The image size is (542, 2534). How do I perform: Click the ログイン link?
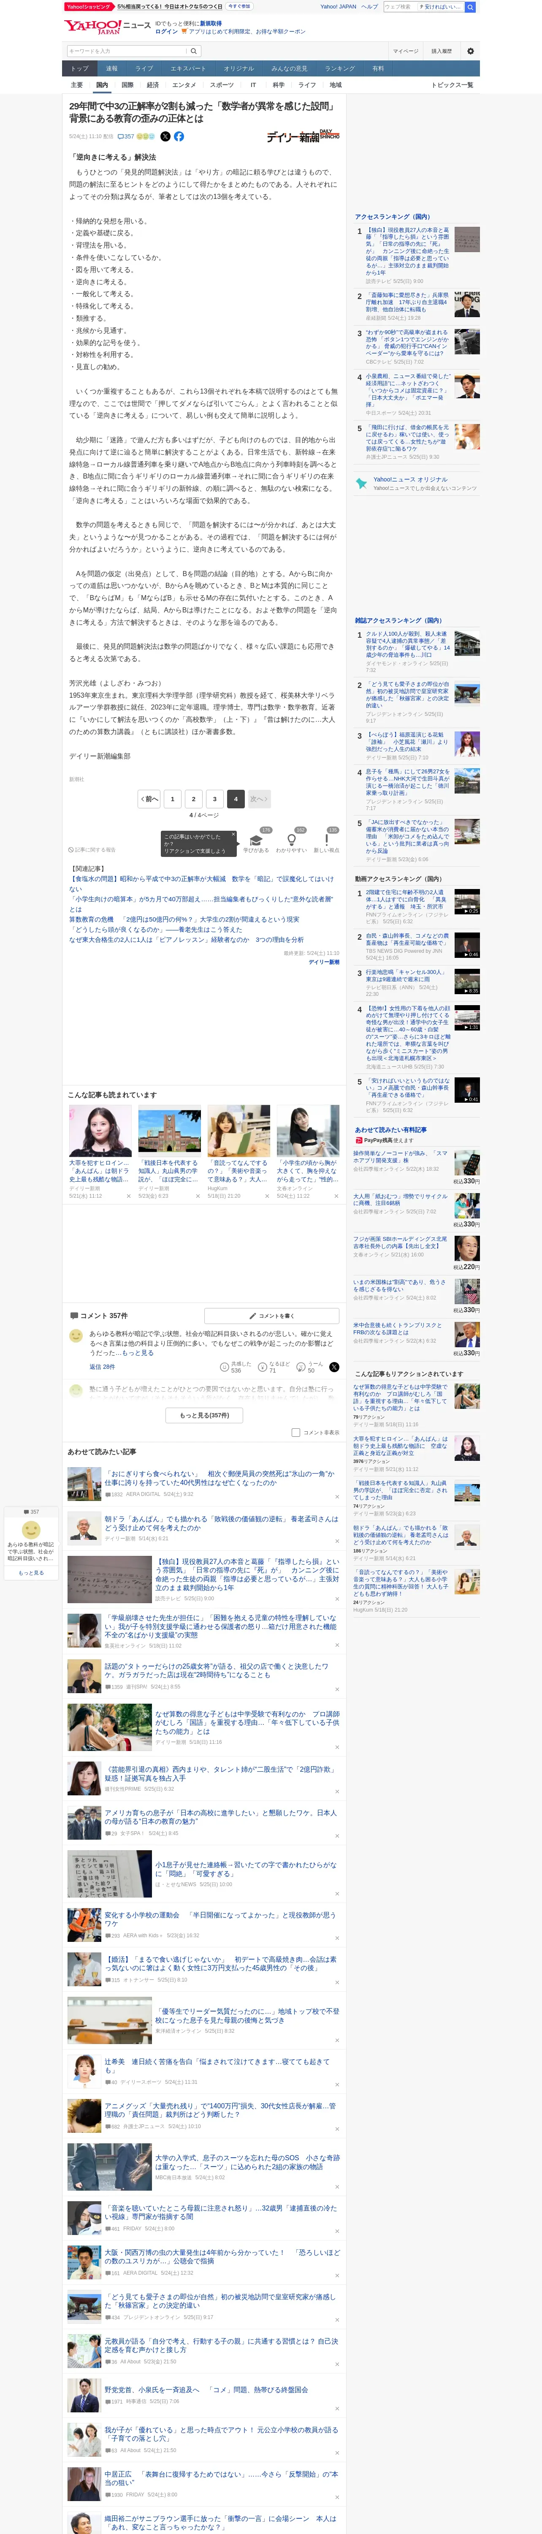166,32
